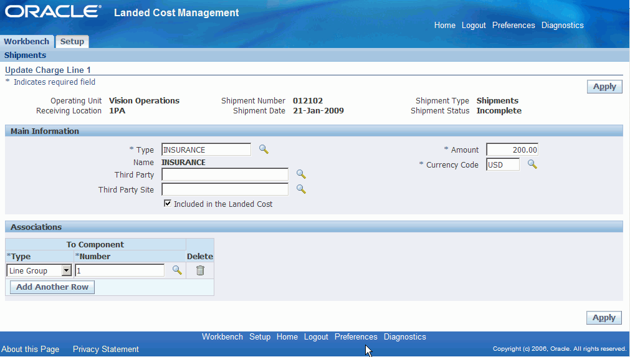Focus the Amount field showing 200.00

(x=512, y=150)
